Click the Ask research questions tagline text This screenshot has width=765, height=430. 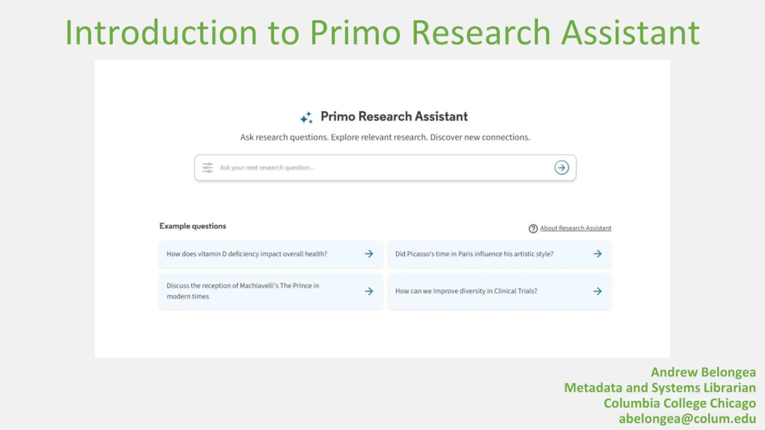[x=385, y=137]
